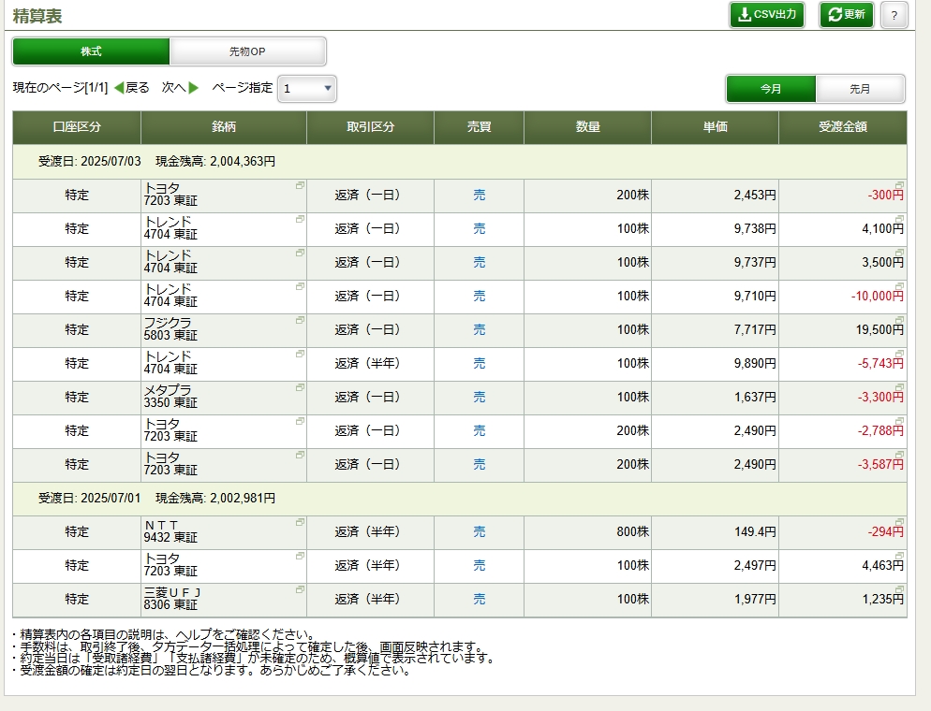
Task: Open popup icon for 三菱ＵＦＪ 8306 row
Action: click(x=300, y=589)
